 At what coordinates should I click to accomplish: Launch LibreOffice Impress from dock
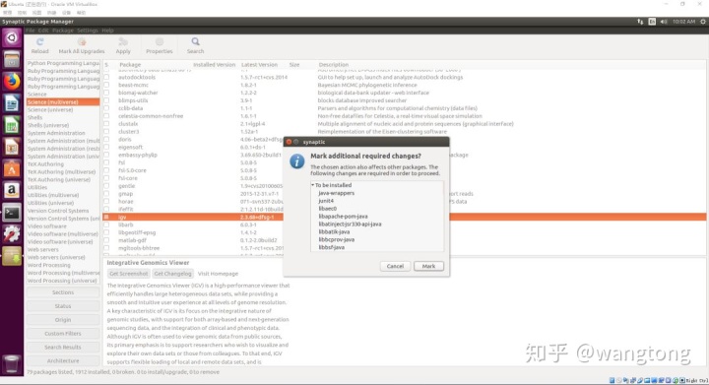click(x=12, y=147)
